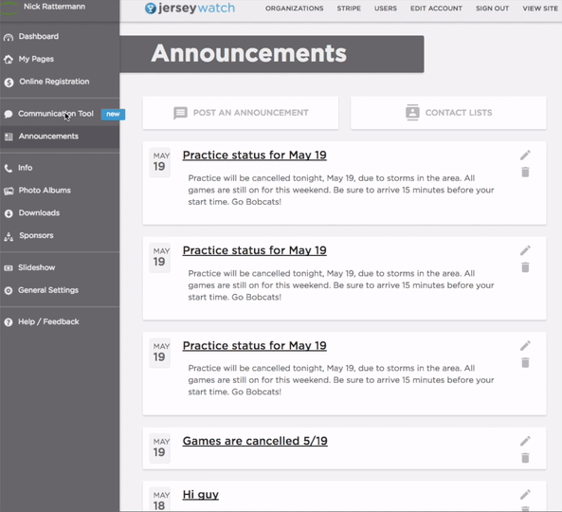Click the Slideshow icon in sidebar
Screen dimensions: 562x512
[9, 267]
